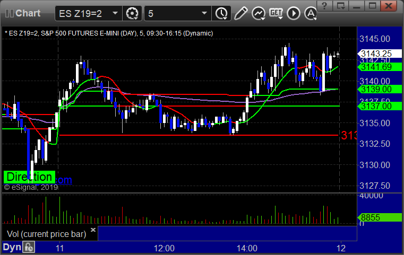This screenshot has width=404, height=255.
Task: Click the Dyn scaling label
Action: (x=12, y=247)
